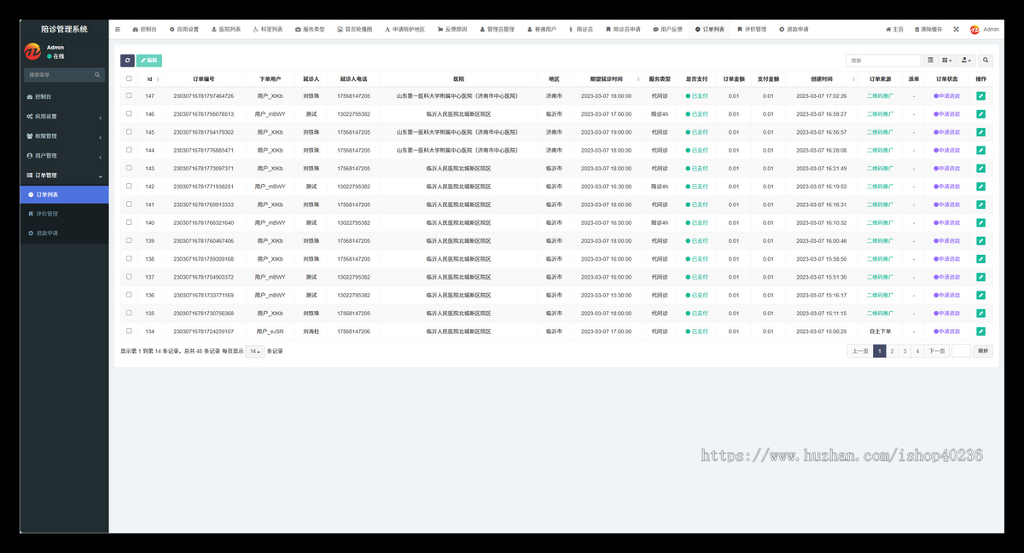Check the checkbox for order 143
Viewport: 1024px width, 553px height.
(x=129, y=168)
